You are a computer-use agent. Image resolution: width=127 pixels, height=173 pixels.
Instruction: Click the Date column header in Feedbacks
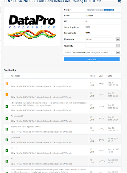[x=110, y=76]
